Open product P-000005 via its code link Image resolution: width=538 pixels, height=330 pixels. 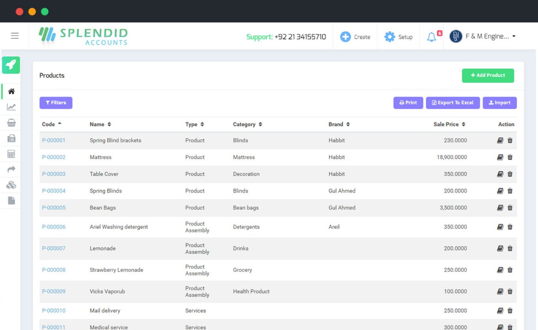tap(53, 207)
